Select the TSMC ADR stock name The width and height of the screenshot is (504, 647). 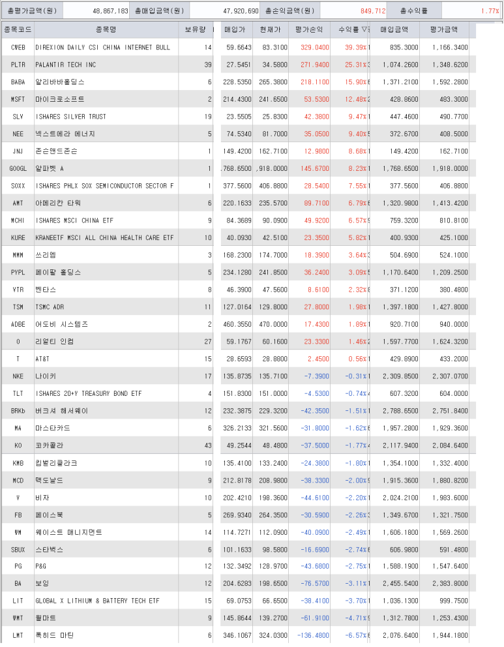(x=50, y=307)
